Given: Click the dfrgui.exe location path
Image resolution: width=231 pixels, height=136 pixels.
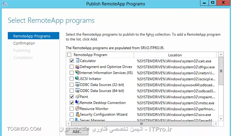Looking at the screenshot, I should [176, 67].
